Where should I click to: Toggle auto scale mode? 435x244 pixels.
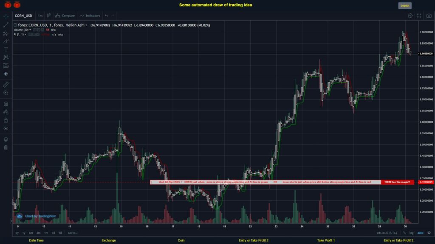coord(421,233)
